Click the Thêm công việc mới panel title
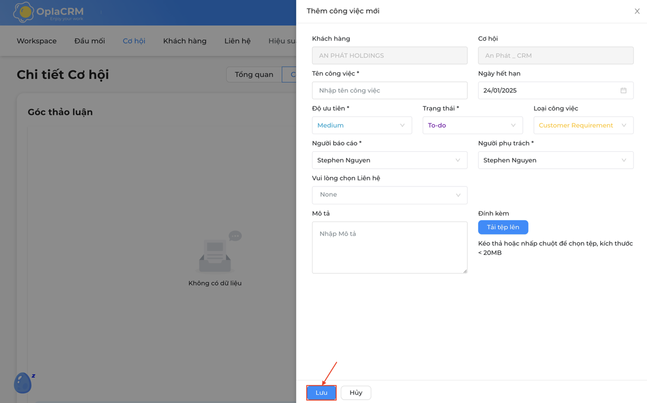This screenshot has width=647, height=403. click(x=343, y=11)
